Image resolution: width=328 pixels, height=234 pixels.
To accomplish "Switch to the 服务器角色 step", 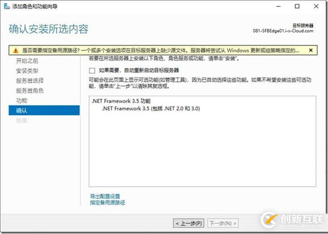I will tap(30, 91).
